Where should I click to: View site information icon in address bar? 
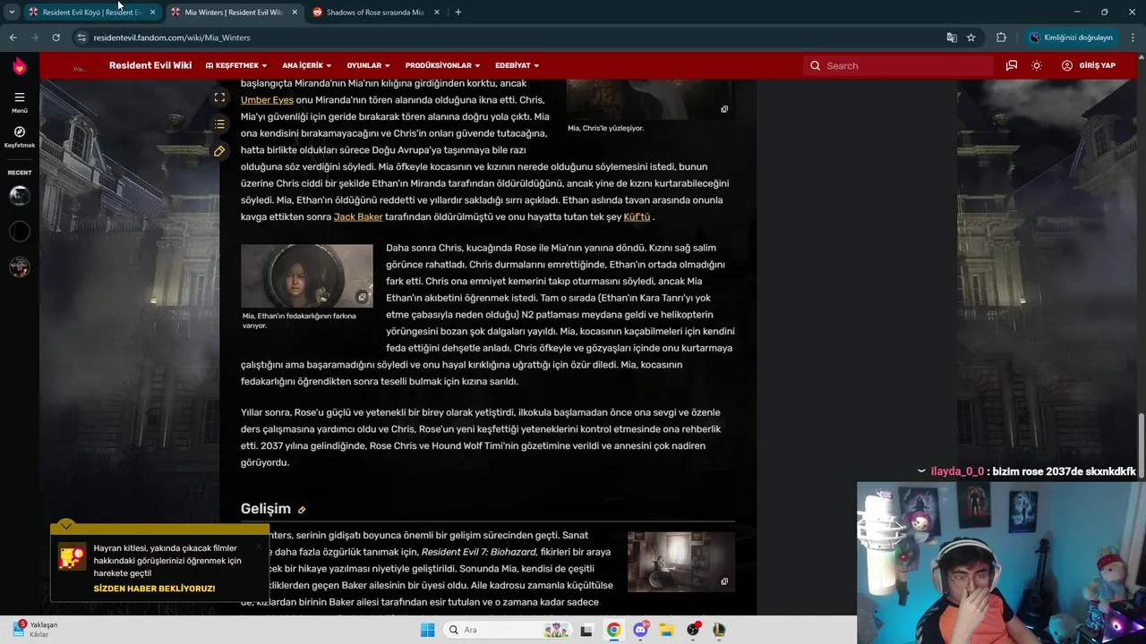(x=81, y=38)
